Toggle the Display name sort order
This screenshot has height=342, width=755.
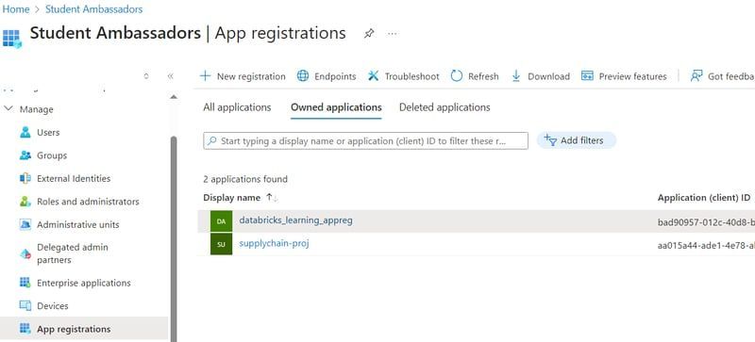(x=272, y=198)
